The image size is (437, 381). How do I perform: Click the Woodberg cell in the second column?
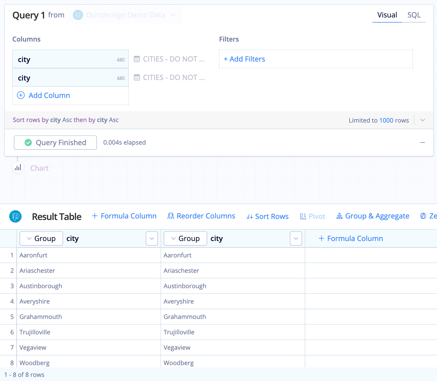point(233,361)
